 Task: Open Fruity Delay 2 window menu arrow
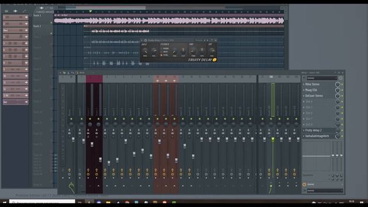[x=142, y=40]
